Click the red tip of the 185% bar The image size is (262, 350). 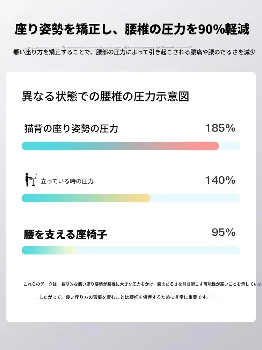tap(214, 146)
